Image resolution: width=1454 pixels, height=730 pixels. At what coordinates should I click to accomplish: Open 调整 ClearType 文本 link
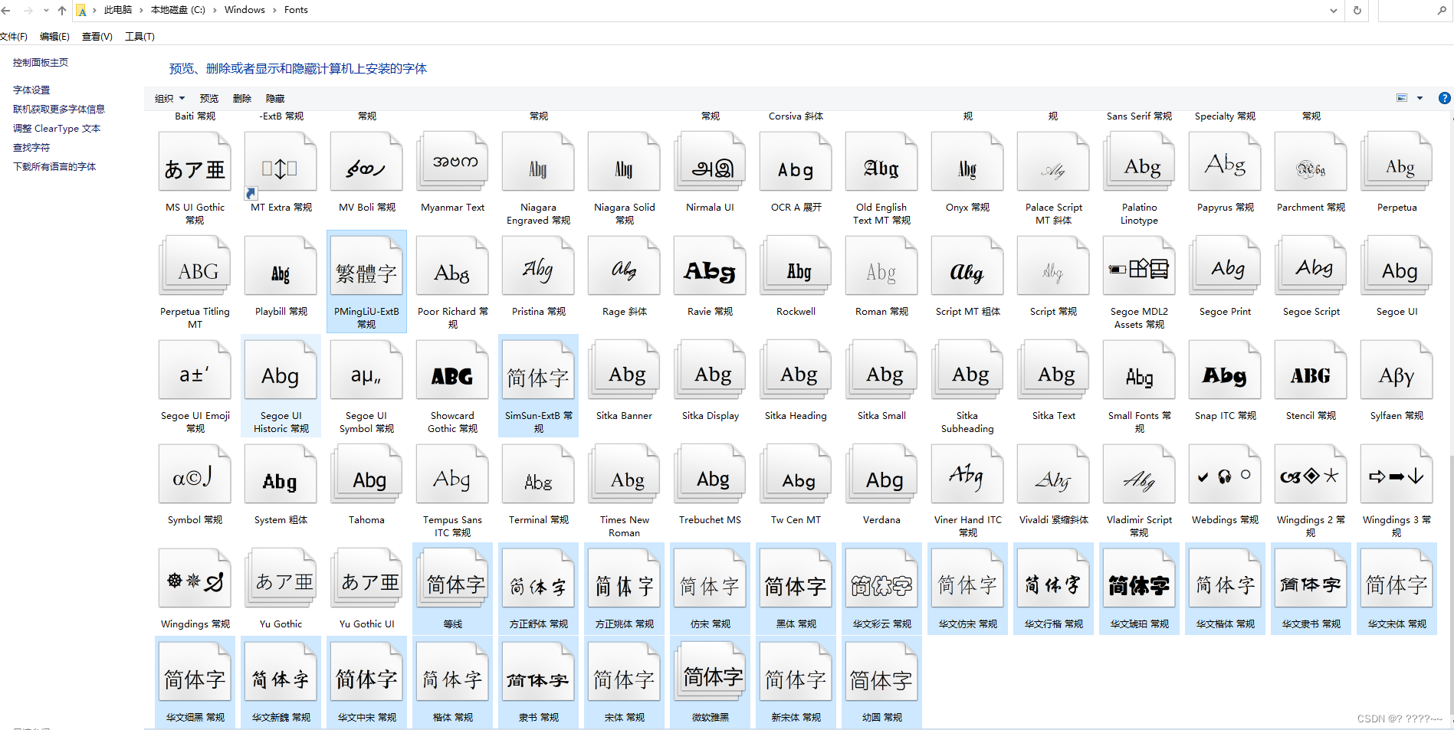(57, 128)
